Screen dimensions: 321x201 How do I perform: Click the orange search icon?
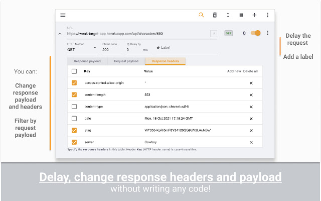click(x=201, y=15)
